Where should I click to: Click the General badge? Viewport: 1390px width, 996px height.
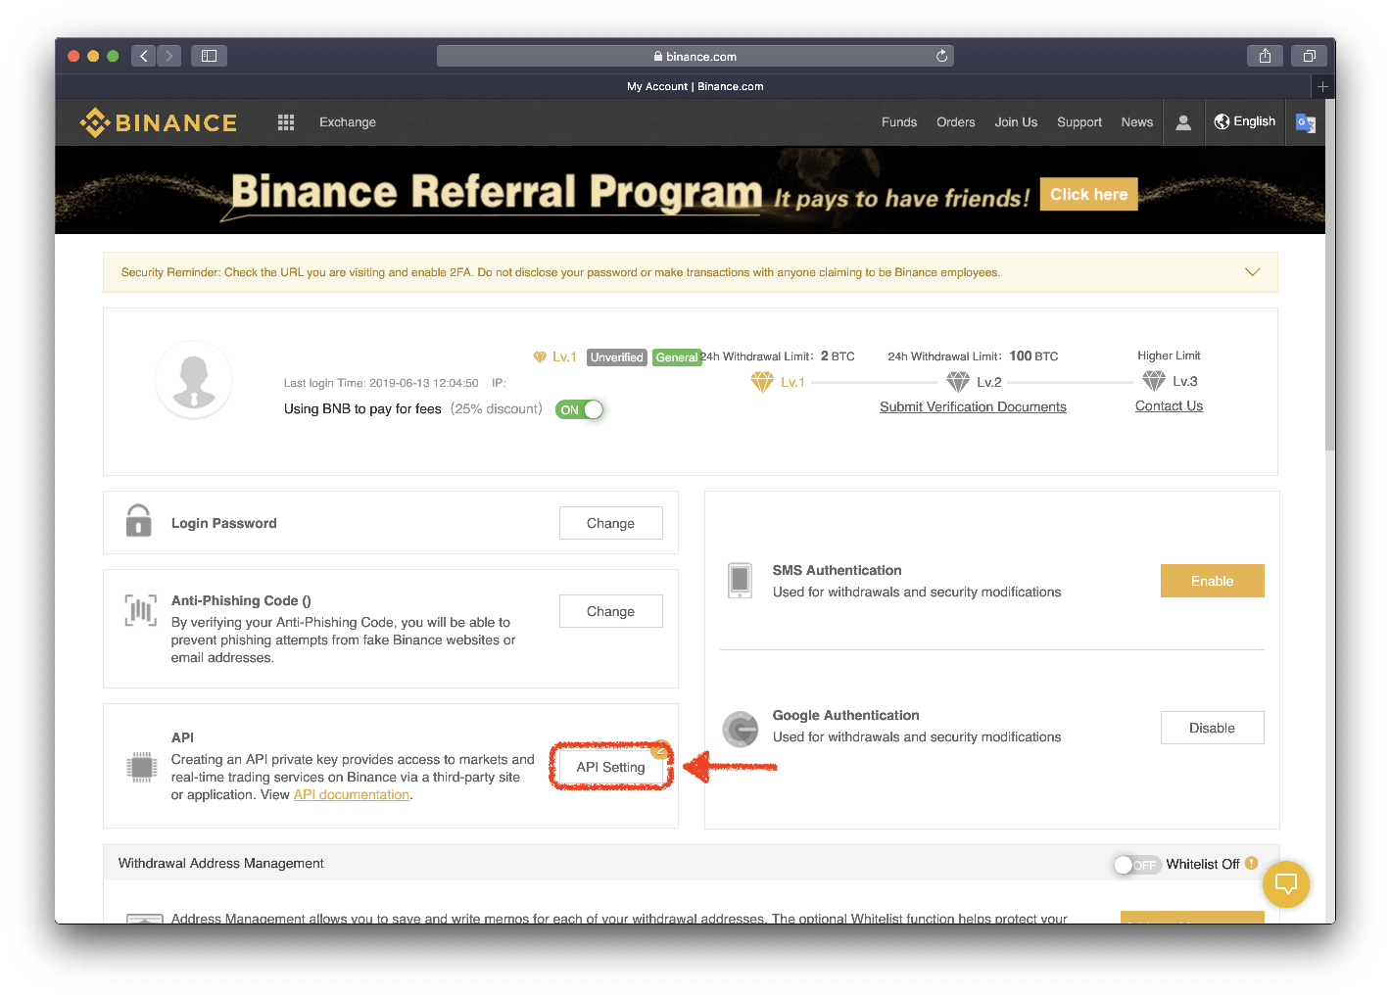click(677, 357)
